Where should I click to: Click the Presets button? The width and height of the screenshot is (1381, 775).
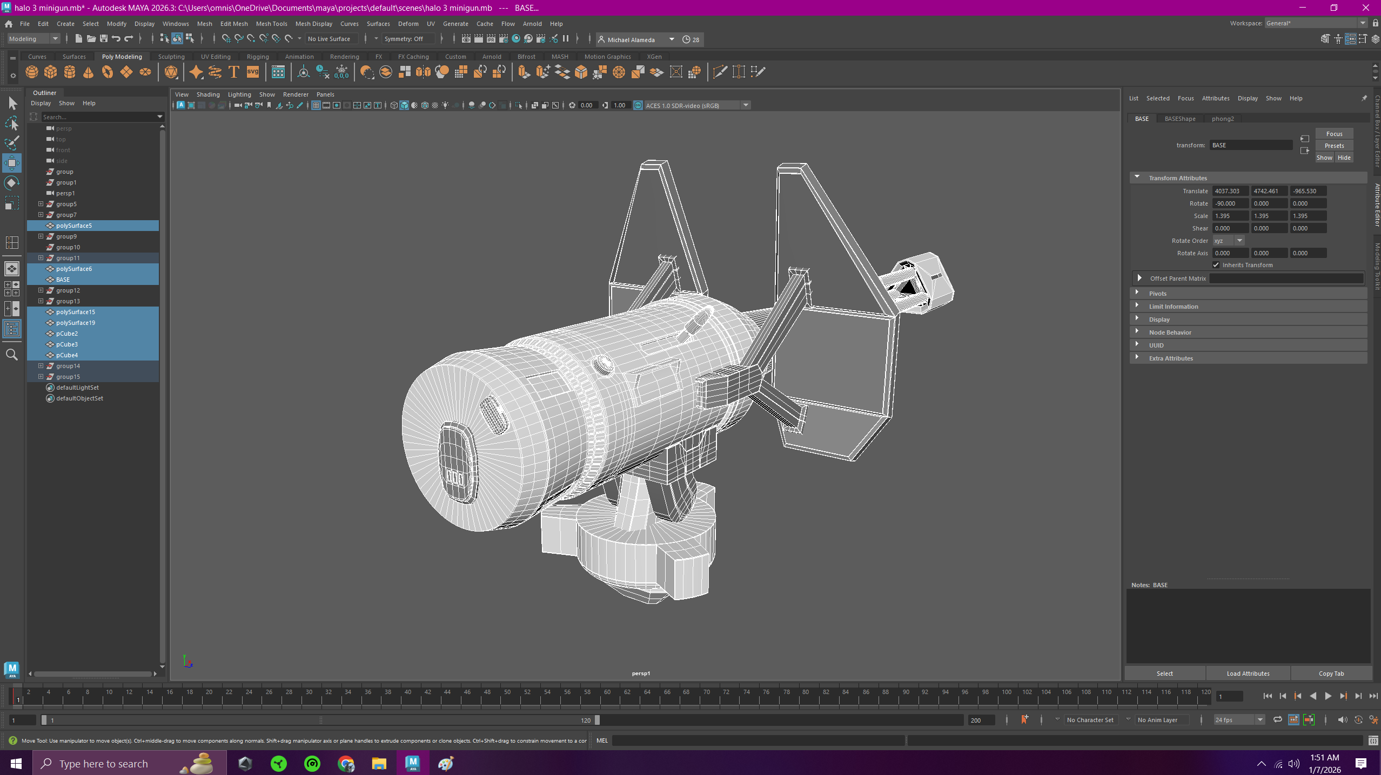tap(1334, 146)
